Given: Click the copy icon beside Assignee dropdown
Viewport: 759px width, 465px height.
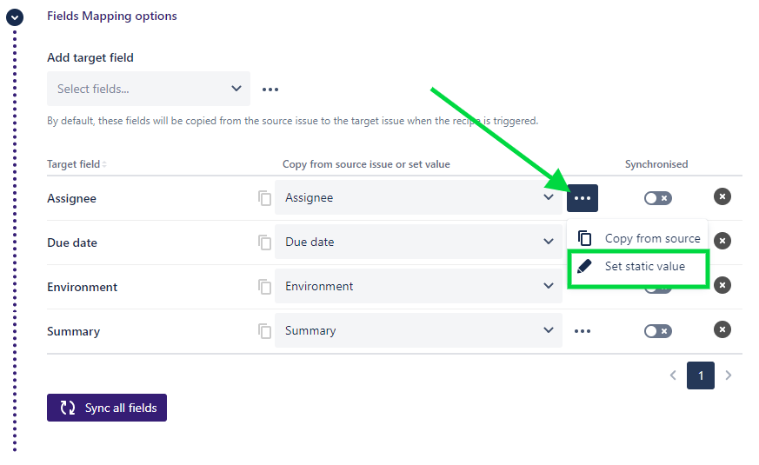Looking at the screenshot, I should click(x=265, y=198).
